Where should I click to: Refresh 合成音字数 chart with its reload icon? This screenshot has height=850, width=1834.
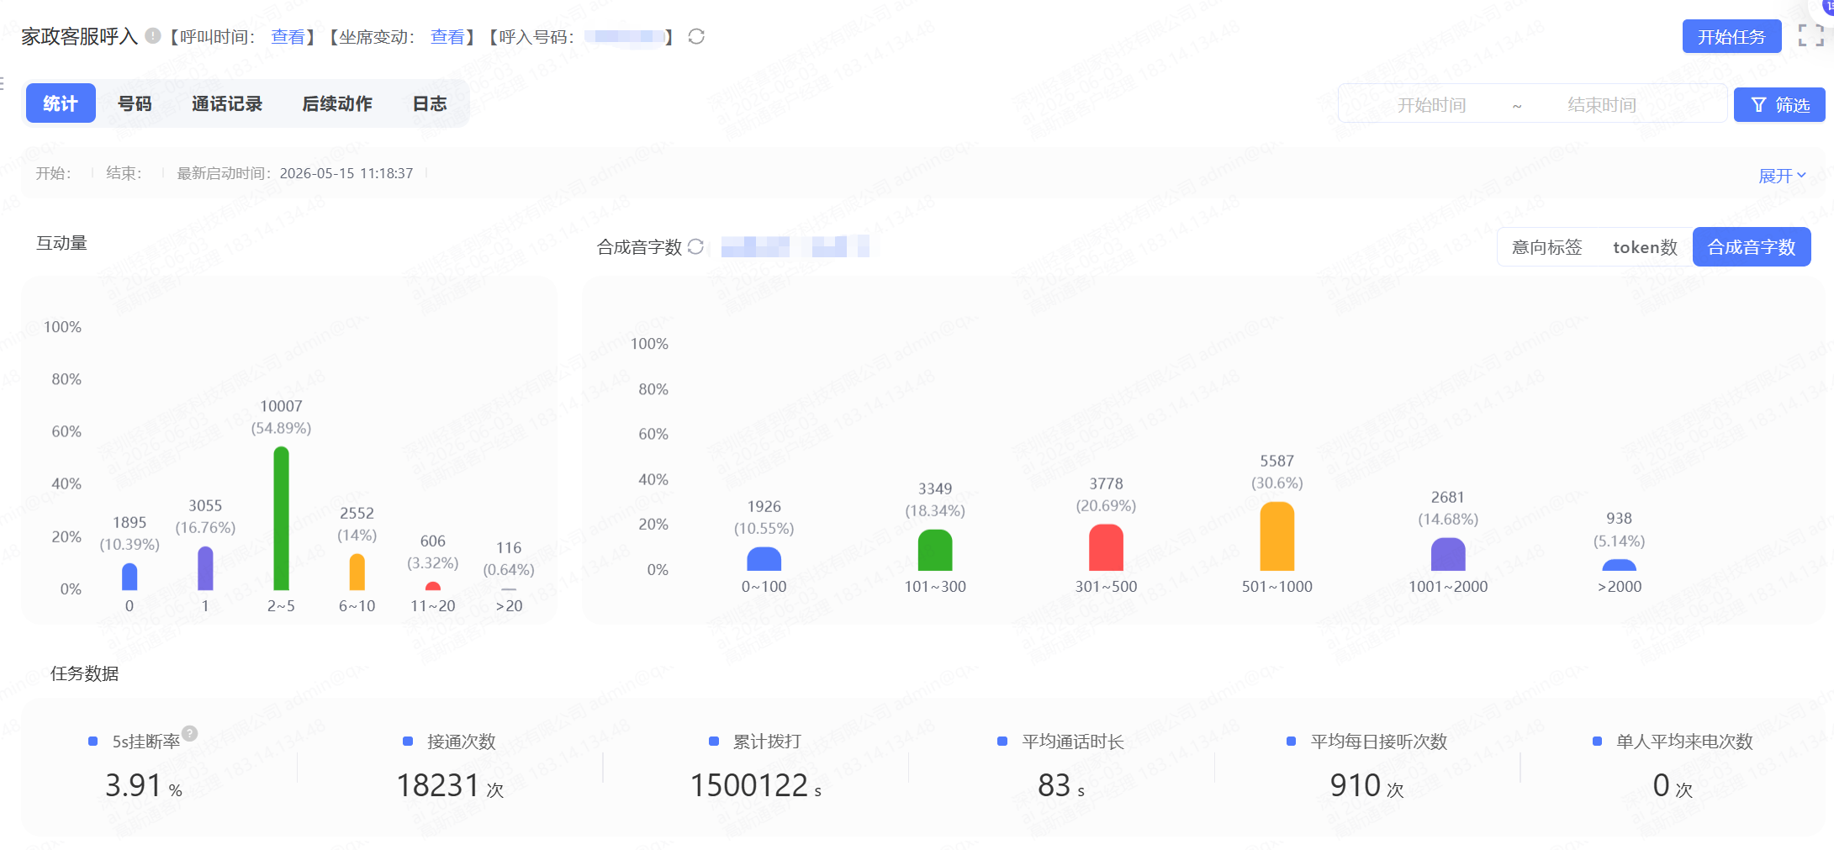click(695, 246)
